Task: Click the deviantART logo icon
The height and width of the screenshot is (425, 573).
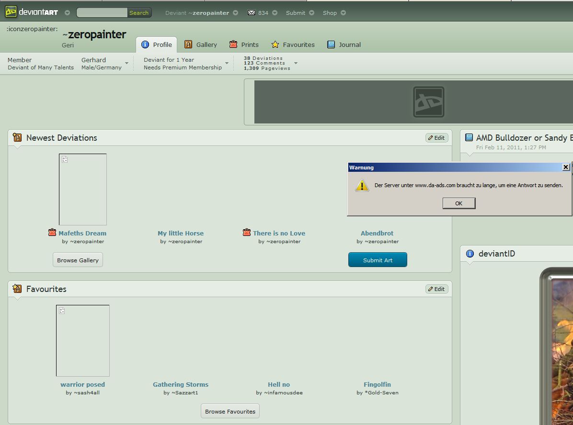Action: click(x=11, y=11)
